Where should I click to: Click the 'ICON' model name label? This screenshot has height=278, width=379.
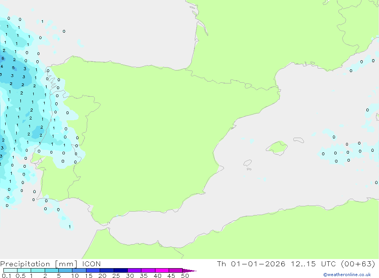(91, 264)
